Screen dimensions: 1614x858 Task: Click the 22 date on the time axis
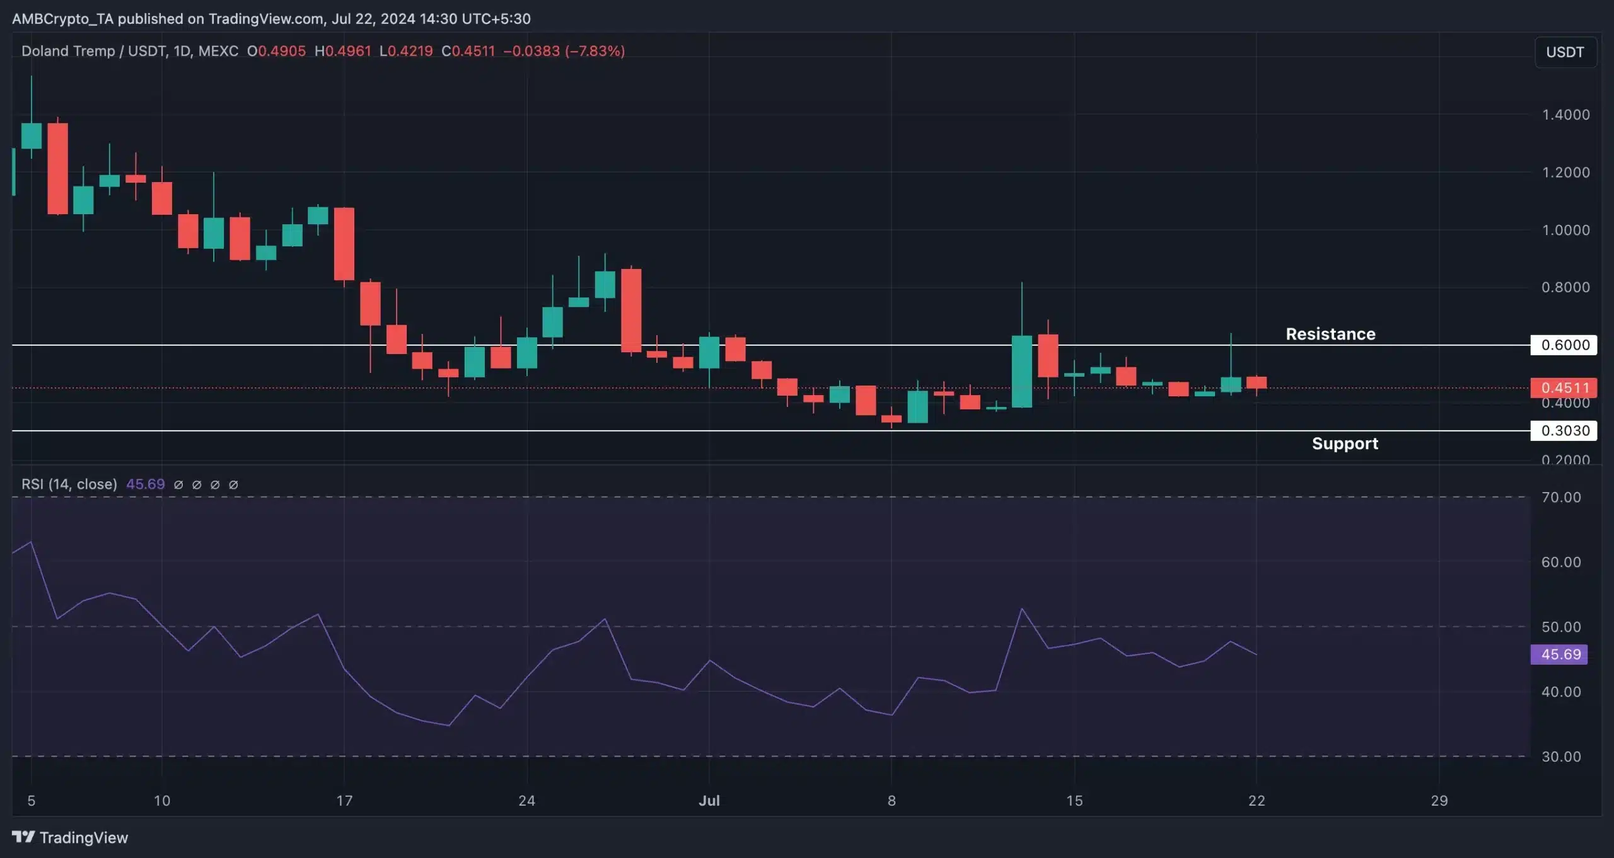(x=1257, y=801)
